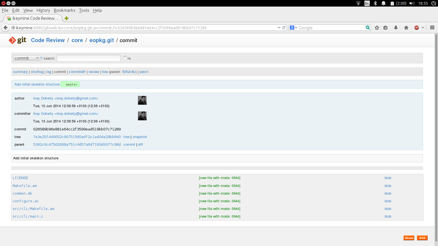The height and width of the screenshot is (246, 438).
Task: Expand the URL bar history dropdown arrow
Action: pos(279,28)
